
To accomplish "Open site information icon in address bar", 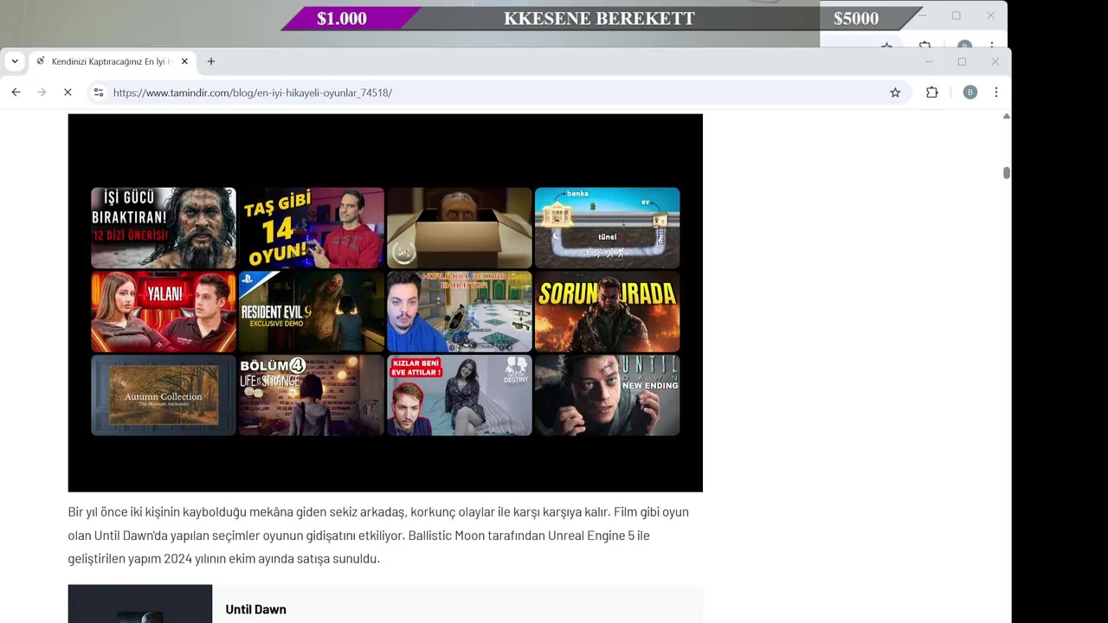I will point(99,93).
